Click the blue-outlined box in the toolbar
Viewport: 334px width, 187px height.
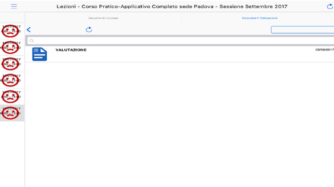pos(302,30)
